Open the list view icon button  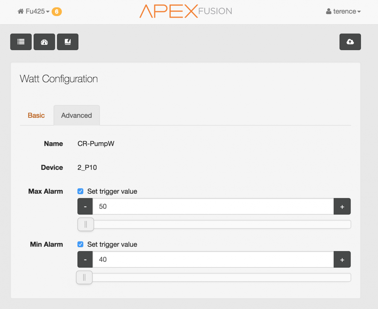coord(21,42)
